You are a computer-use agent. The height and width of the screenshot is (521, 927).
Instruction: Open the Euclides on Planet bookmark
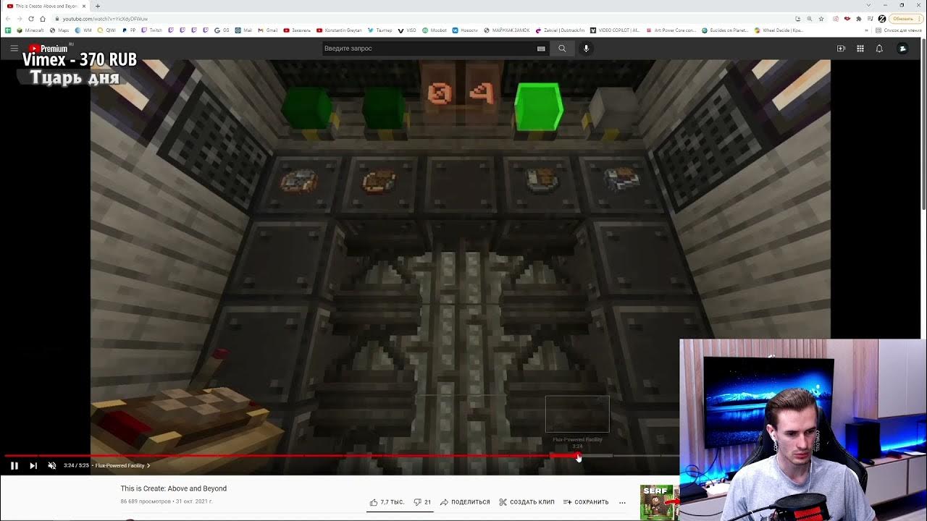coord(725,30)
